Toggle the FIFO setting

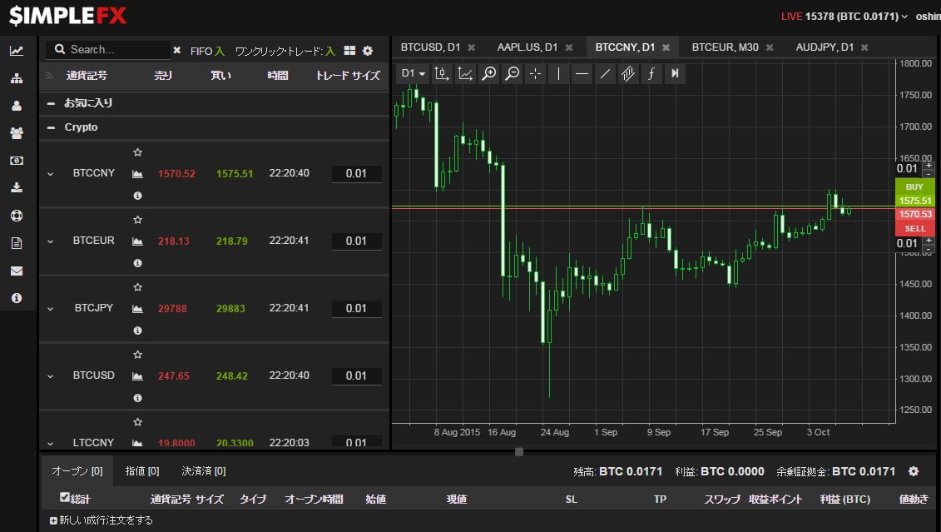click(x=207, y=51)
